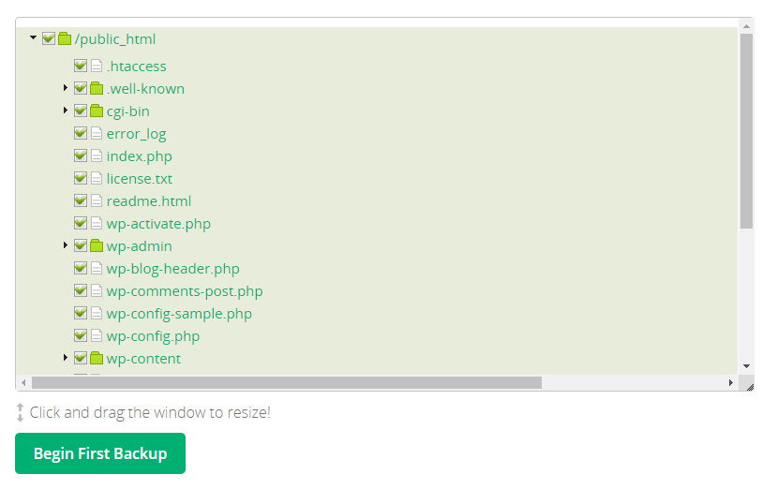Click the public_html folder icon

point(65,38)
